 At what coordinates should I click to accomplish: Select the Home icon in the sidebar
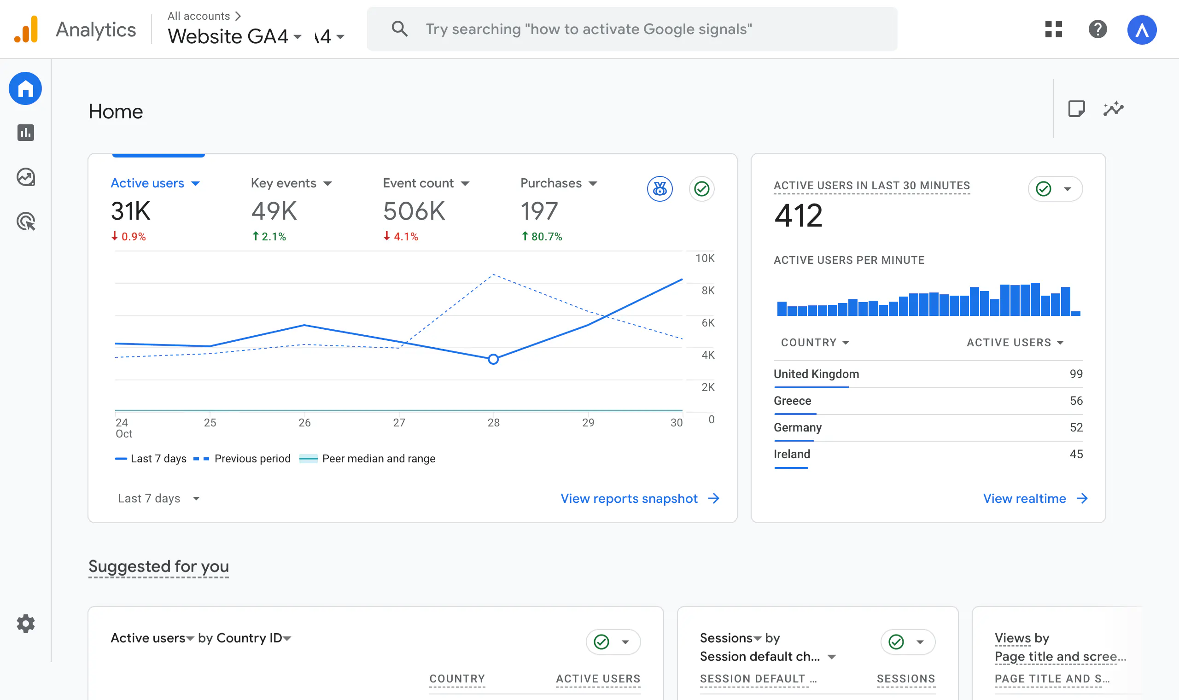click(25, 88)
